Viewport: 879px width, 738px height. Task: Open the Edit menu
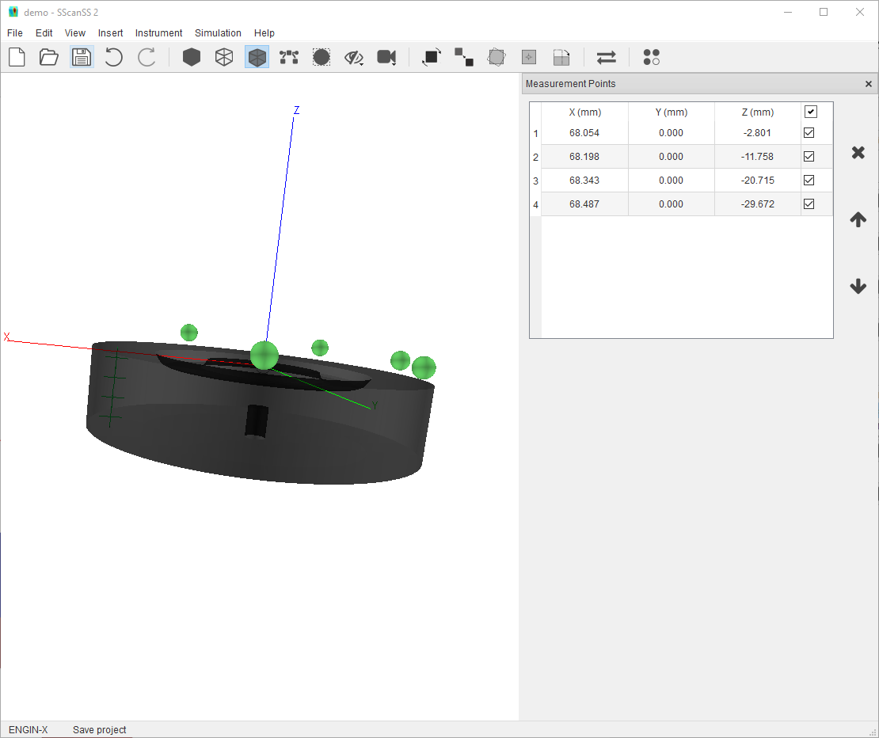pos(44,33)
